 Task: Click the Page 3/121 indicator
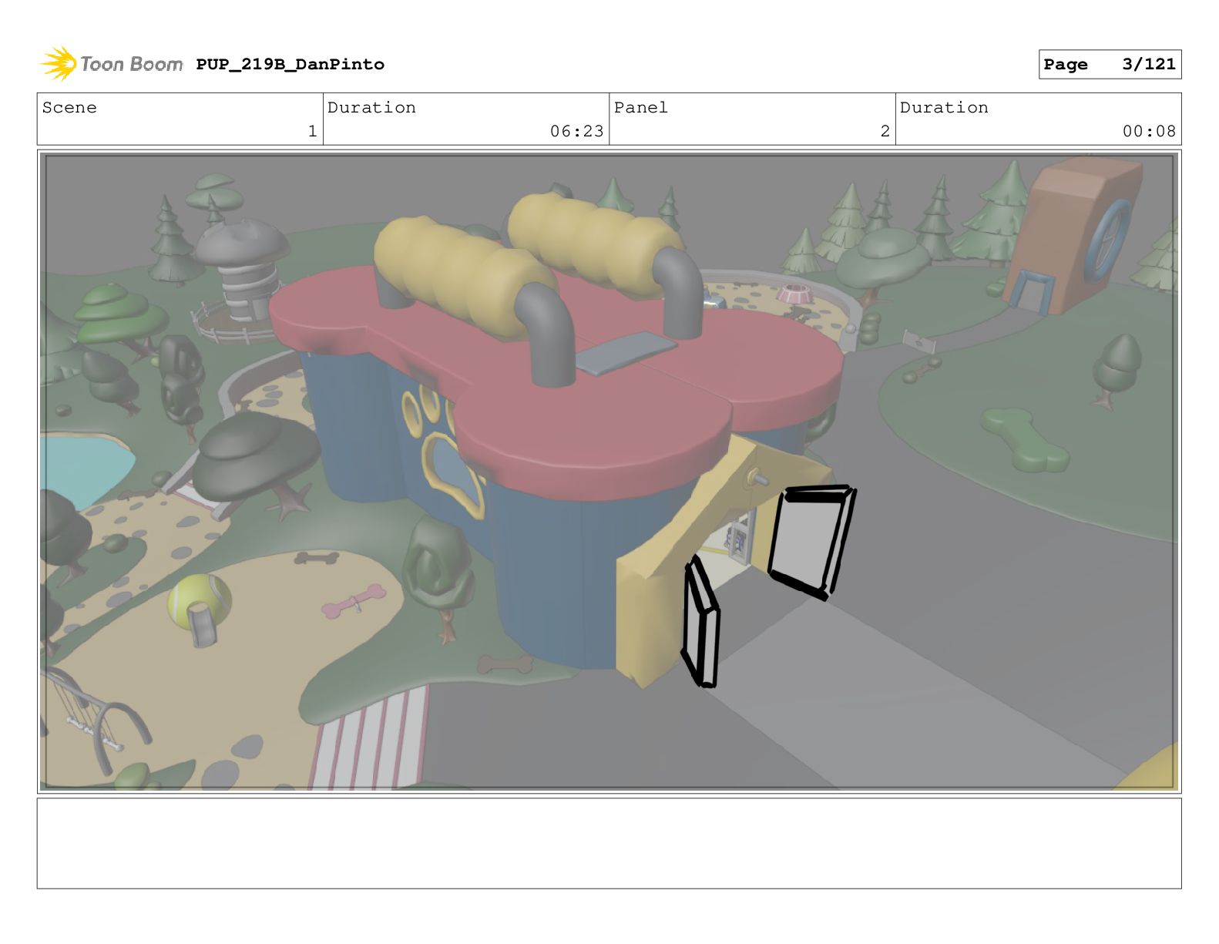tap(1110, 64)
